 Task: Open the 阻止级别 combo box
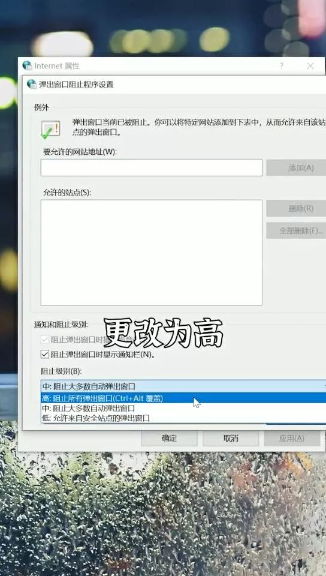click(x=183, y=386)
